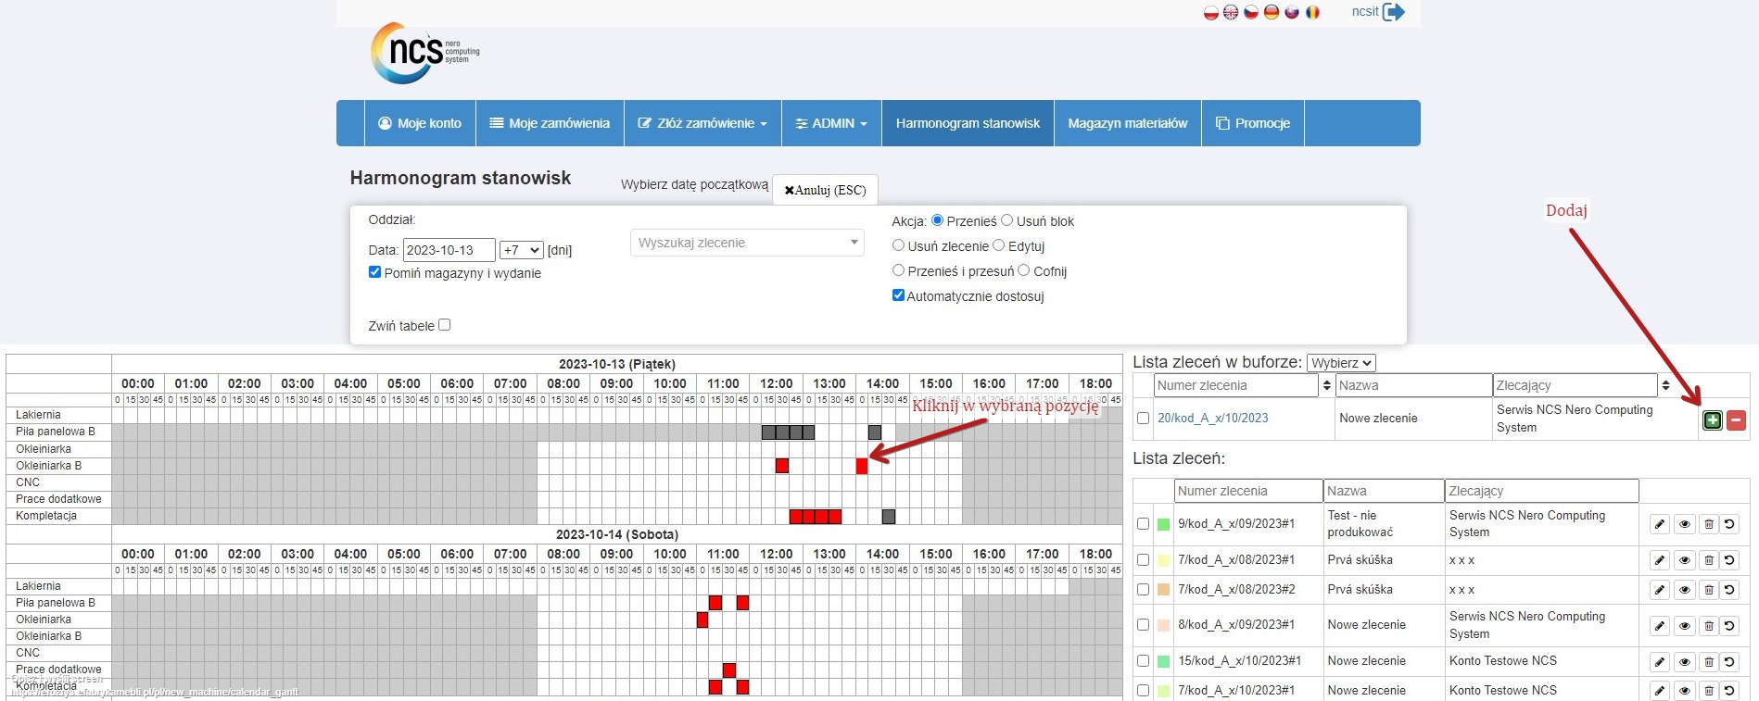Expand the 'Wybierz' buffer list dropdown
Screen dimensions: 1759x701
pyautogui.click(x=1341, y=363)
